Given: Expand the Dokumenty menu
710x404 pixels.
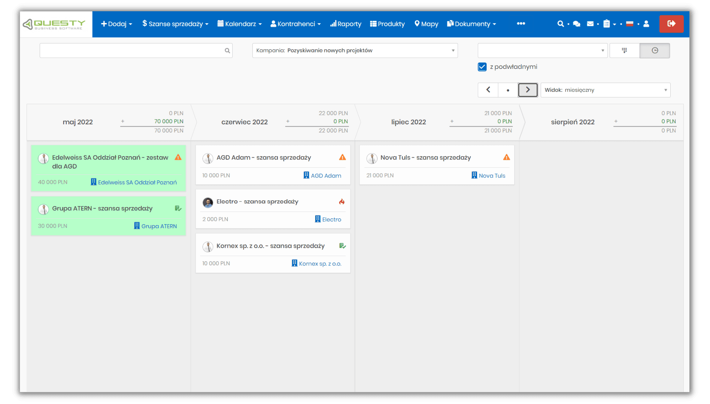Looking at the screenshot, I should click(471, 24).
